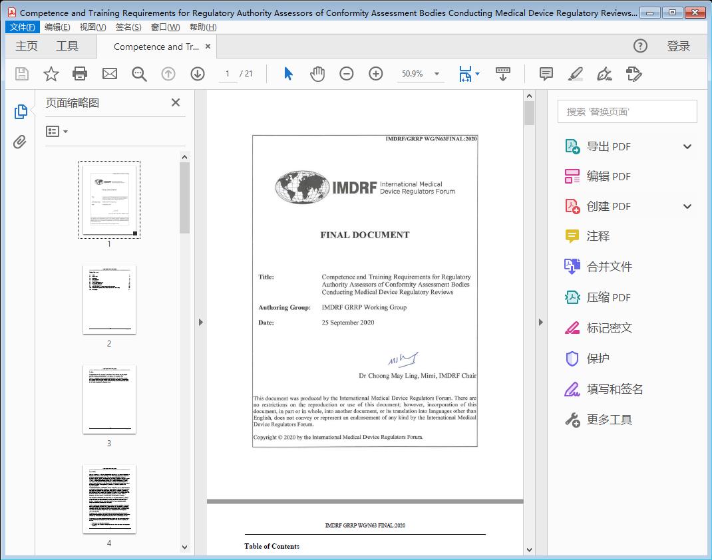The height and width of the screenshot is (560, 712).
Task: Add a comment using the sticky note icon
Action: click(546, 74)
